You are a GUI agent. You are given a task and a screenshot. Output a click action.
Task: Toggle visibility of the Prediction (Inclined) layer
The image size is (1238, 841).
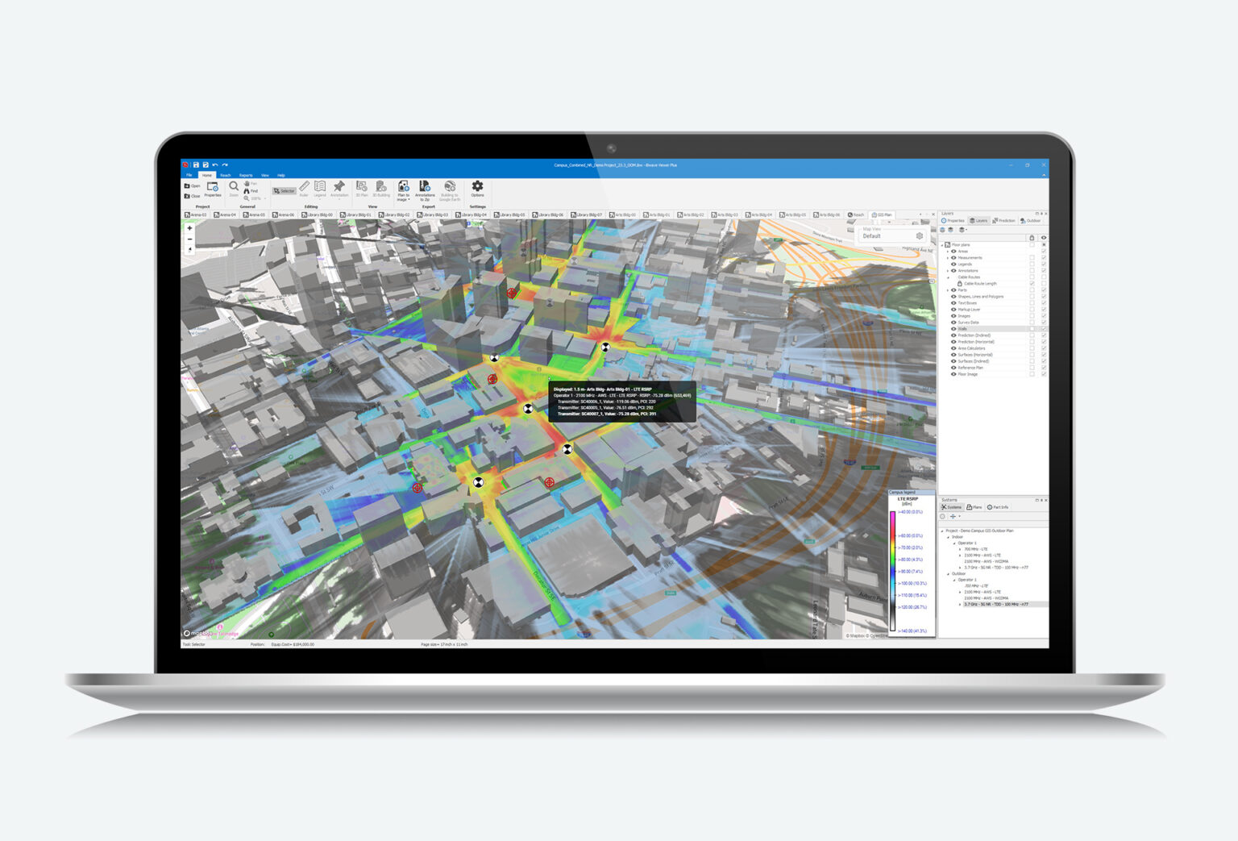[1043, 335]
